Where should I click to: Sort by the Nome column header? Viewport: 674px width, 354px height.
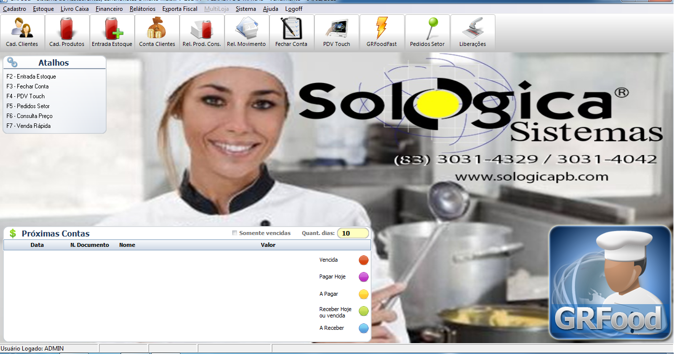click(x=127, y=245)
